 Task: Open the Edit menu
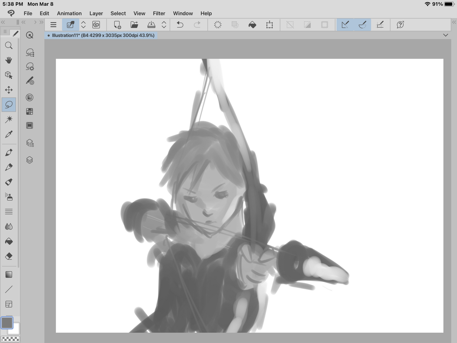pyautogui.click(x=44, y=13)
